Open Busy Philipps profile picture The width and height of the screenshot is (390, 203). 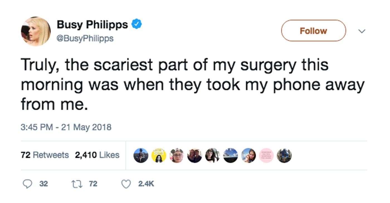(x=36, y=31)
